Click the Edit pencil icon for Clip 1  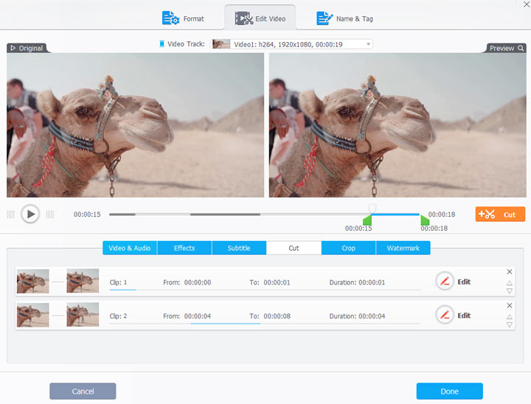point(445,281)
